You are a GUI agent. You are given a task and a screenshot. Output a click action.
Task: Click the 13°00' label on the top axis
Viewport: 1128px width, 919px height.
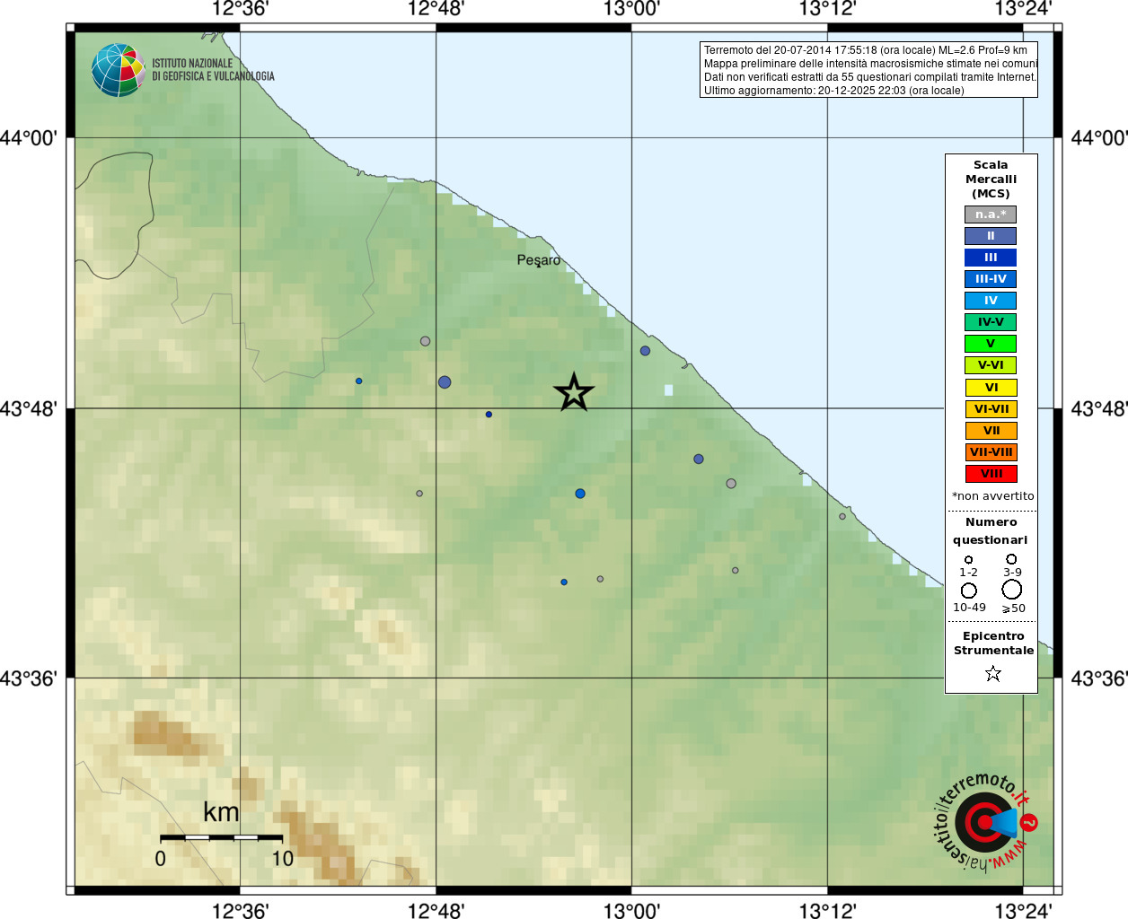pos(631,9)
